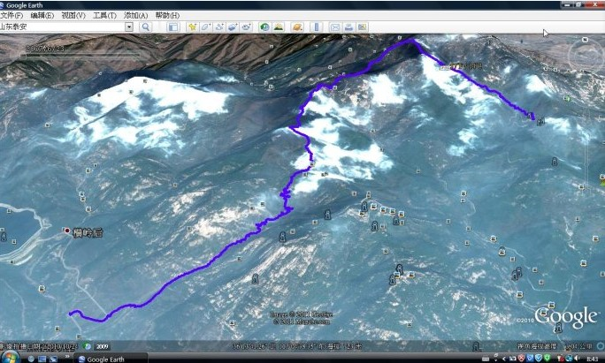The width and height of the screenshot is (605, 363).
Task: Click the green marker icon east of track
Action: 567,99
